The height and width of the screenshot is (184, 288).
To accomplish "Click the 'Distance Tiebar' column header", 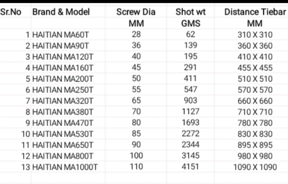I will coord(254,12).
